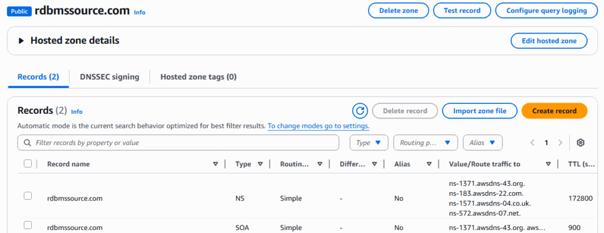This screenshot has width=604, height=233.
Task: Switch to DNSSEC signing tab
Action: point(109,77)
